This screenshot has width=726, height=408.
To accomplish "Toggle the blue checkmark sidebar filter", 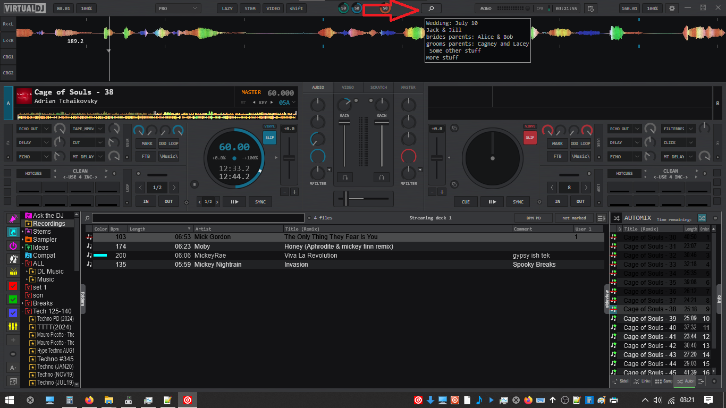I will 13,312.
